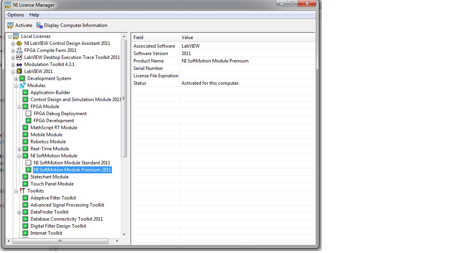Click the NI License Manager title bar icon
Screen dimensions: 451x253
pos(8,5)
